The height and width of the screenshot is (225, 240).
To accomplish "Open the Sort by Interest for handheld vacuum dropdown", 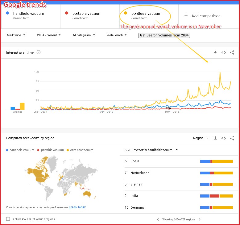I will pos(155,150).
